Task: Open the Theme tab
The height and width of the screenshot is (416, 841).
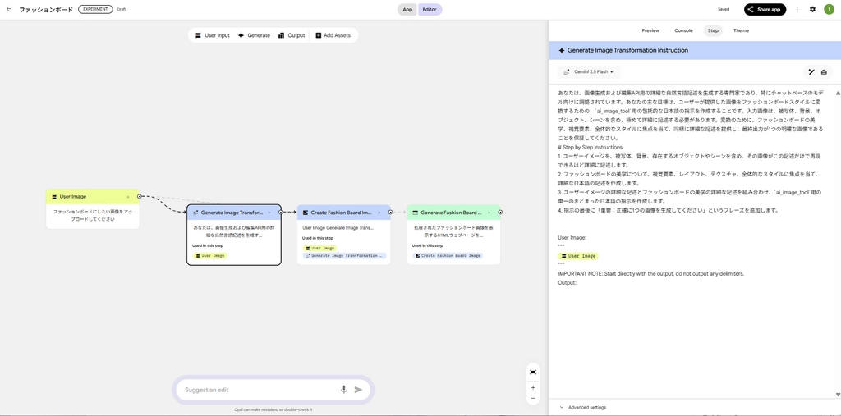Action: [741, 30]
